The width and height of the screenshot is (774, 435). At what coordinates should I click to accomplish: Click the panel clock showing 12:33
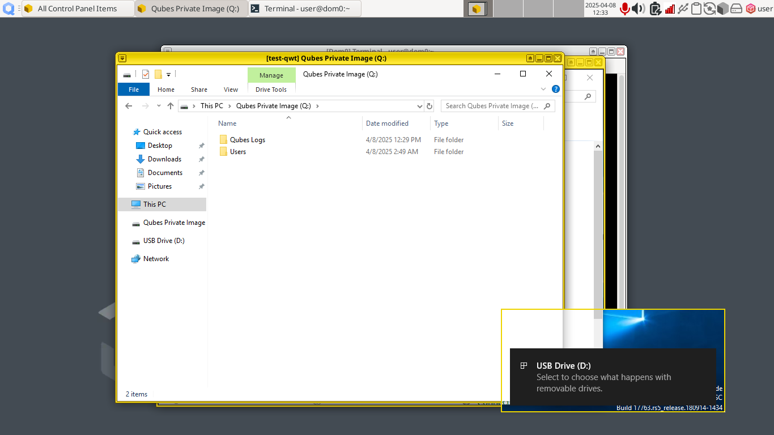click(601, 8)
